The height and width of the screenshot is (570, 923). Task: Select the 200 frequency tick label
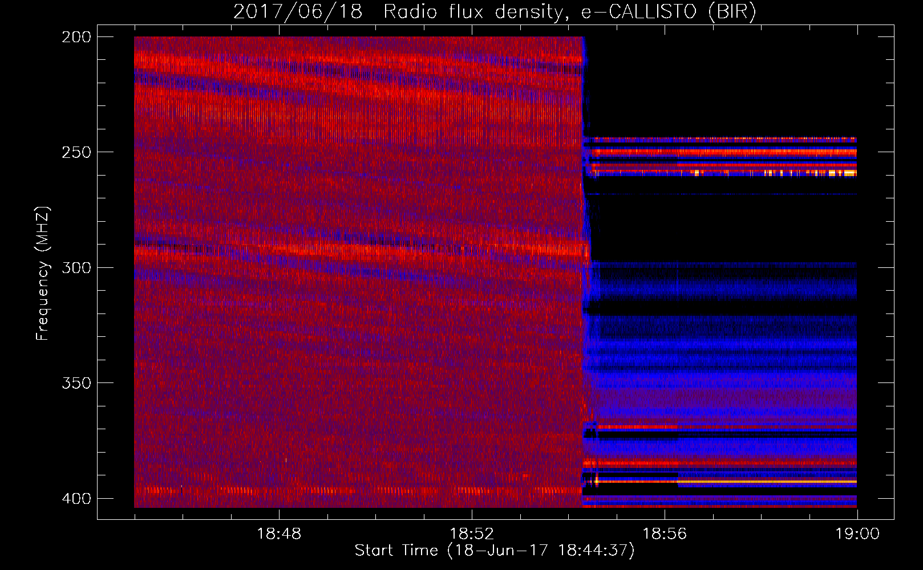[x=76, y=37]
